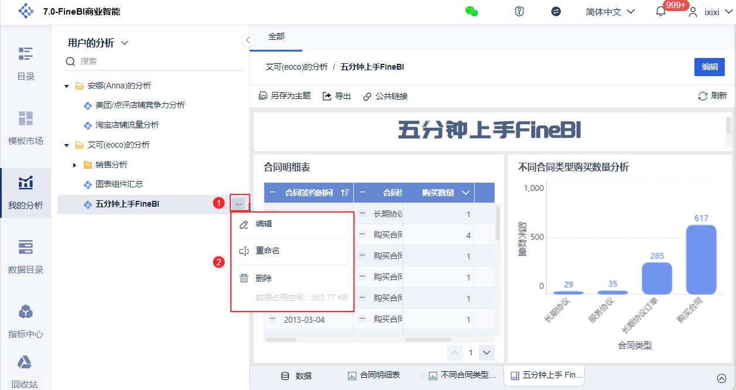The width and height of the screenshot is (736, 390).
Task: Click the FineBI logo icon
Action: pyautogui.click(x=26, y=11)
